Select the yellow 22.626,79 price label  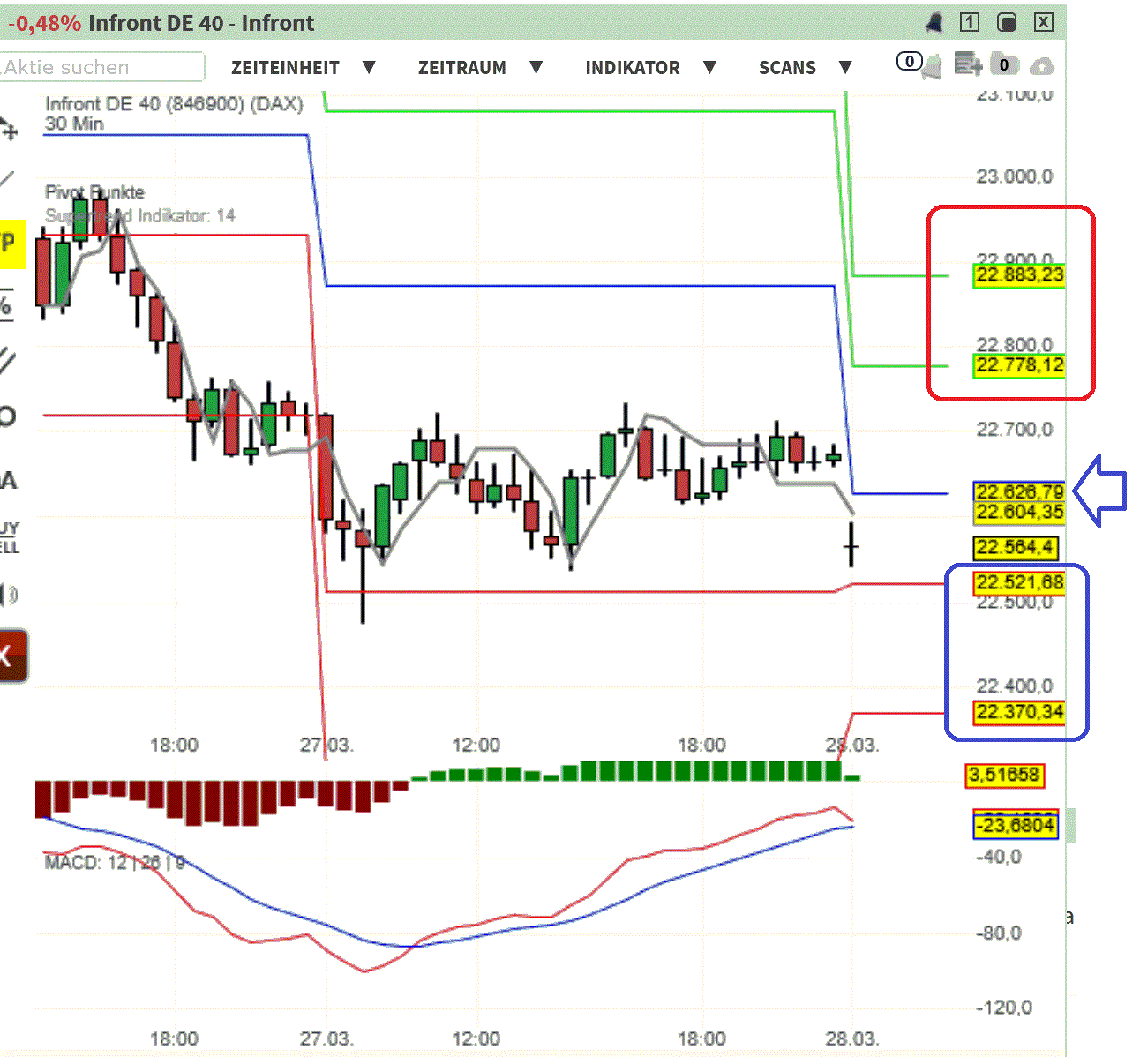click(x=1018, y=492)
